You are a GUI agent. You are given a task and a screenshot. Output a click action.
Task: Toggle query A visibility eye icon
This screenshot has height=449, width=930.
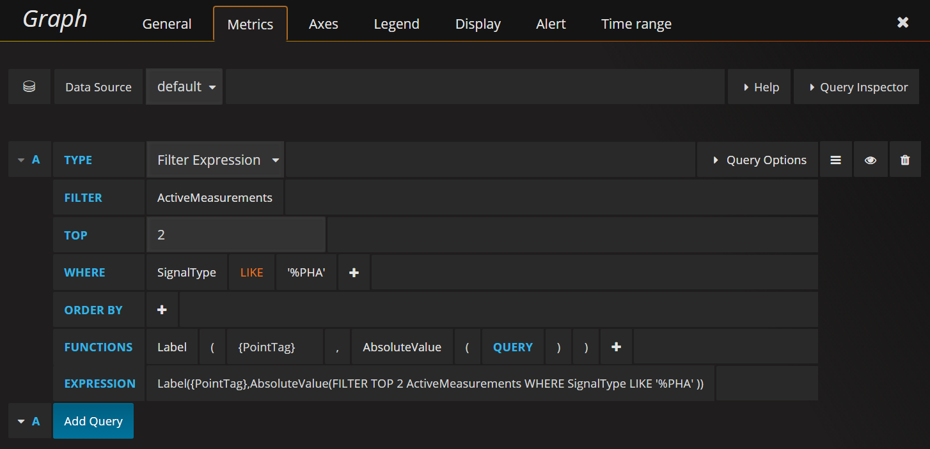tap(871, 160)
